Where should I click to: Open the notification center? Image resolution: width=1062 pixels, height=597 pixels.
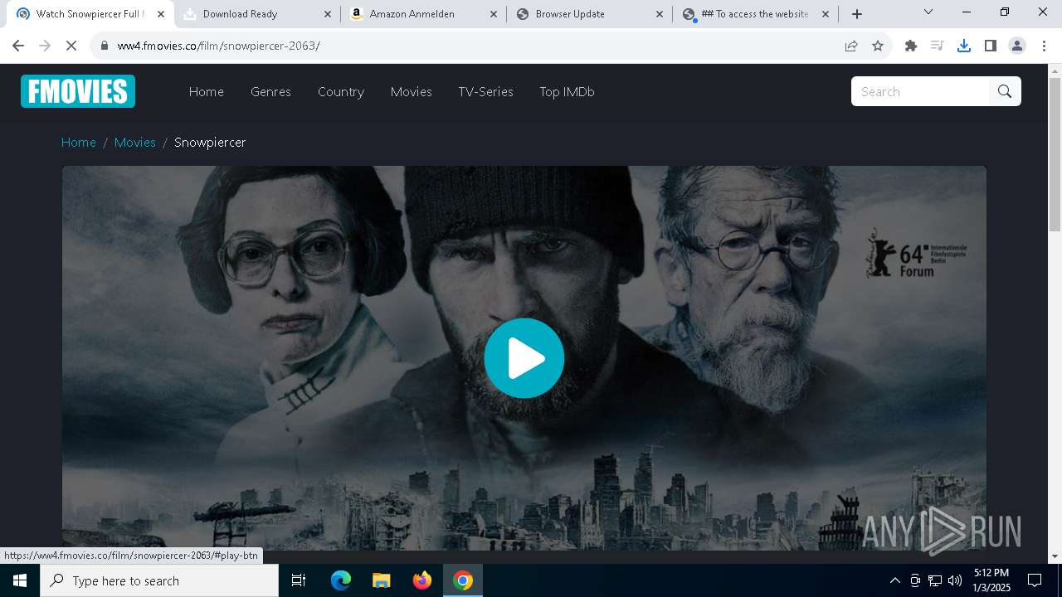point(1035,580)
